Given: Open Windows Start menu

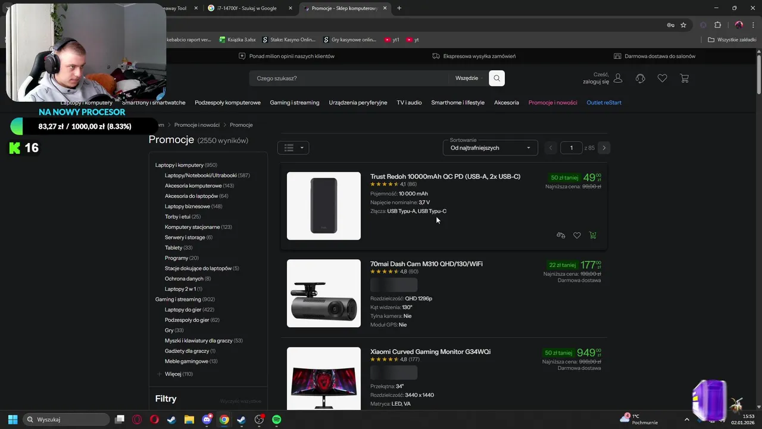Looking at the screenshot, I should pyautogui.click(x=13, y=419).
